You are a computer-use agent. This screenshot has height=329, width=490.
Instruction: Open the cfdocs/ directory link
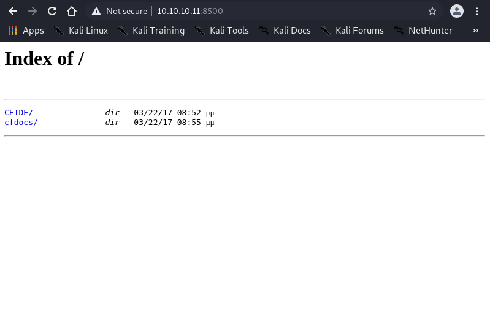(x=21, y=123)
